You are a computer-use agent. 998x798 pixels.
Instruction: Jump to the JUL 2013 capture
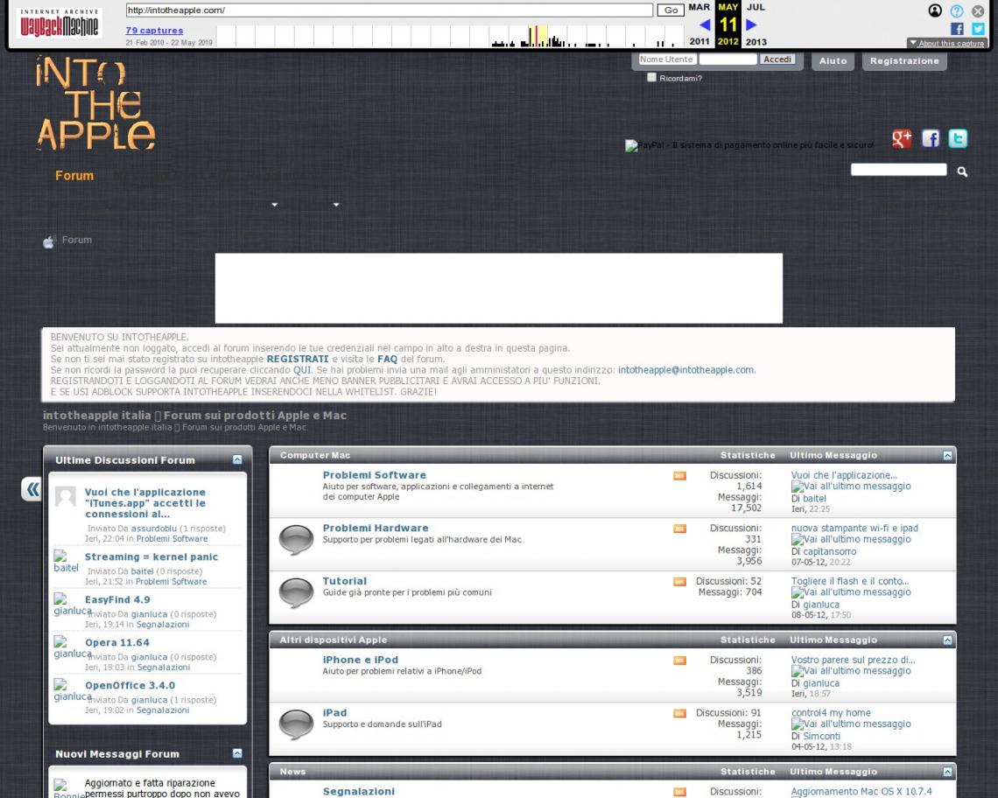point(756,24)
